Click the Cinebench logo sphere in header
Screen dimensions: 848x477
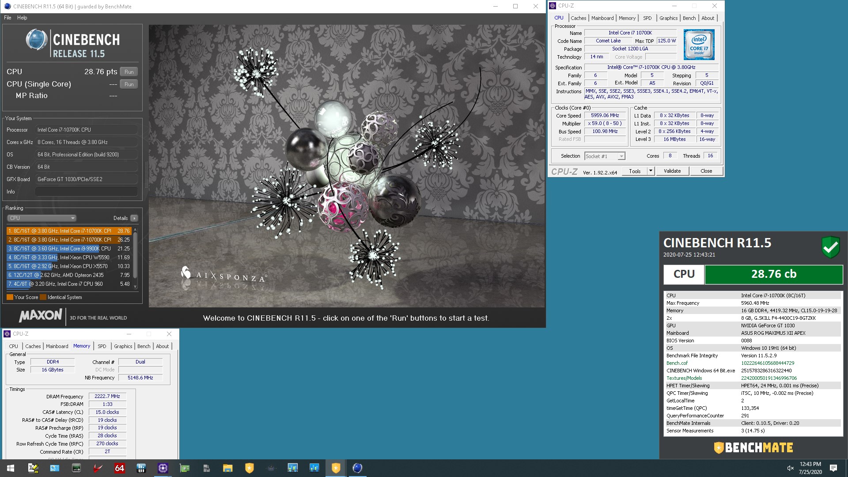[x=36, y=40]
